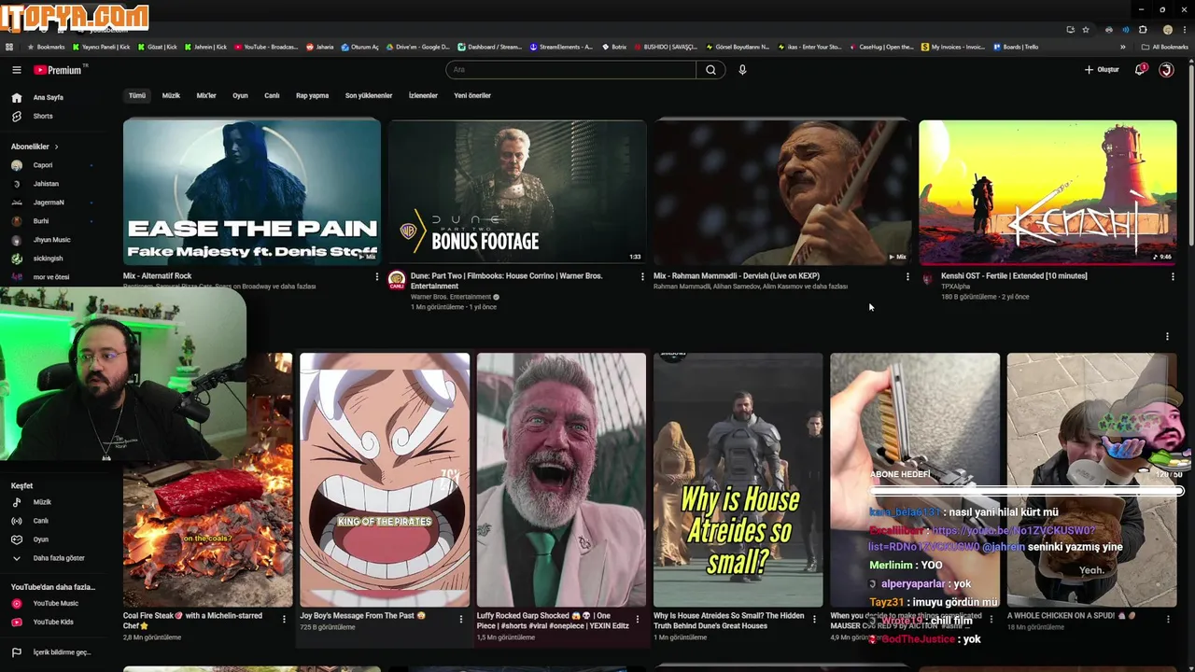Open more options for Luffy Rocked Garp short
Screen dimensions: 1195x672
click(638, 619)
